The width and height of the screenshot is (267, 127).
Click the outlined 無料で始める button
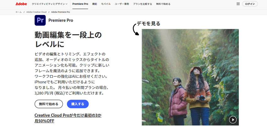[49, 104]
